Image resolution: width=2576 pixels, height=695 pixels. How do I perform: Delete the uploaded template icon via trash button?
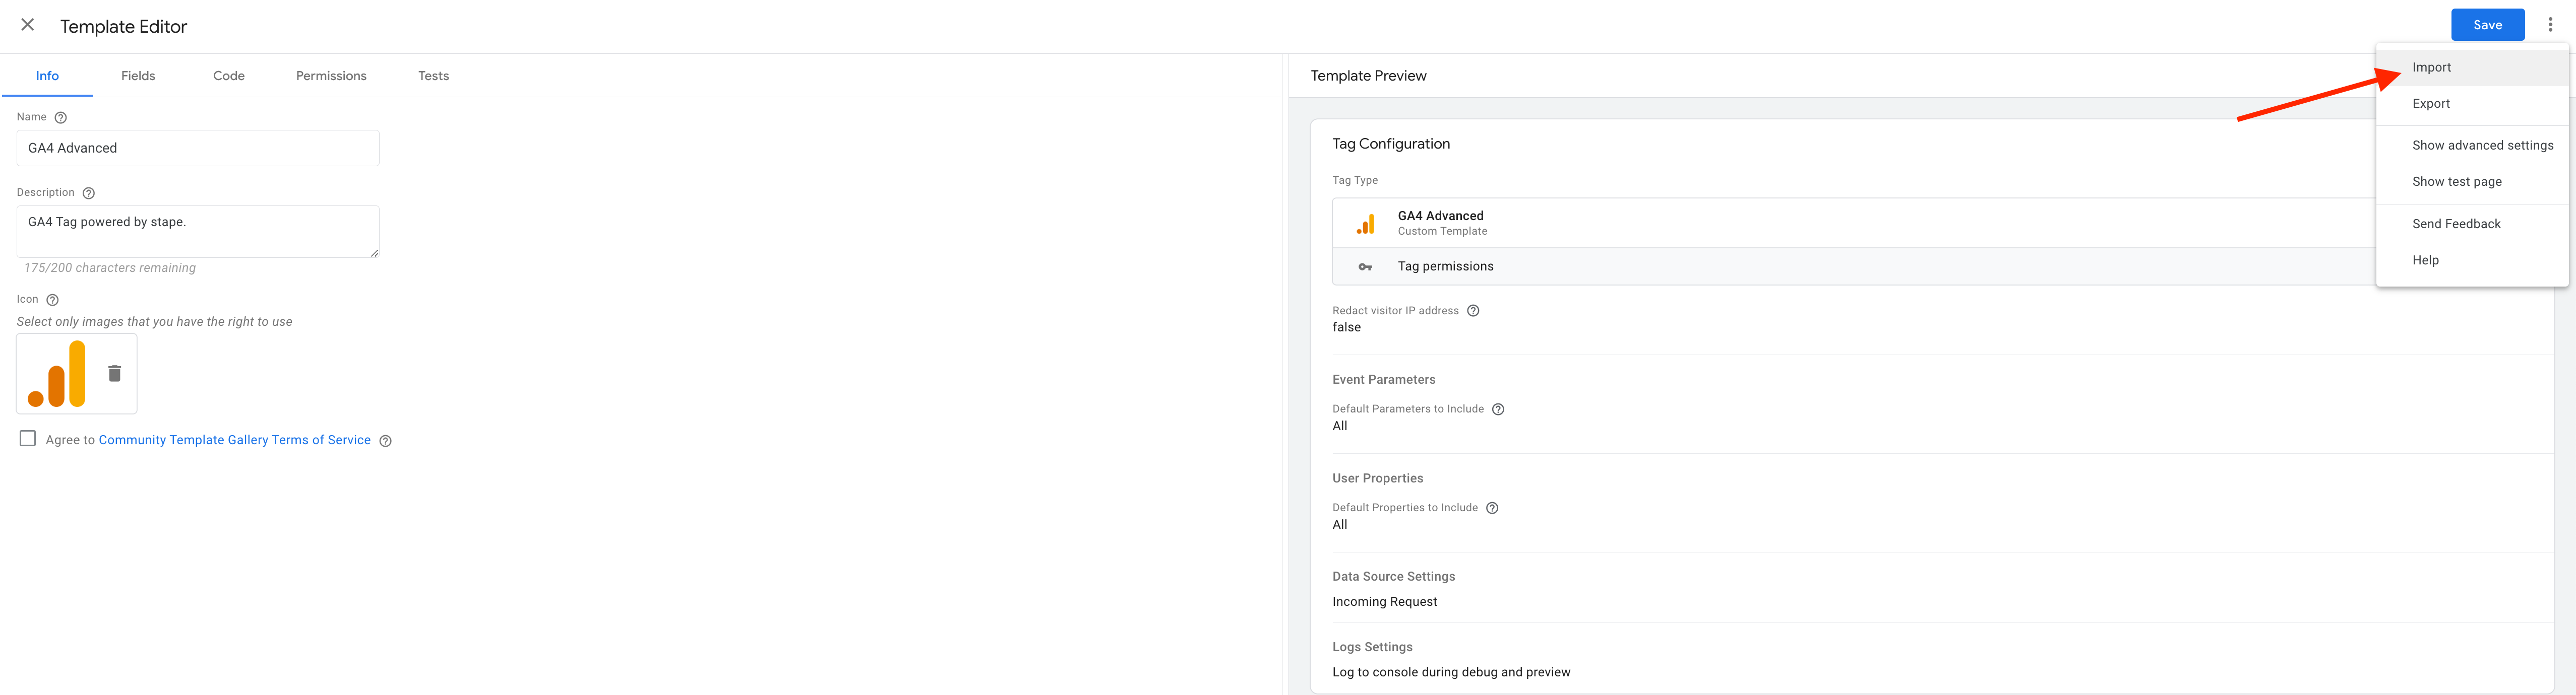tap(115, 373)
